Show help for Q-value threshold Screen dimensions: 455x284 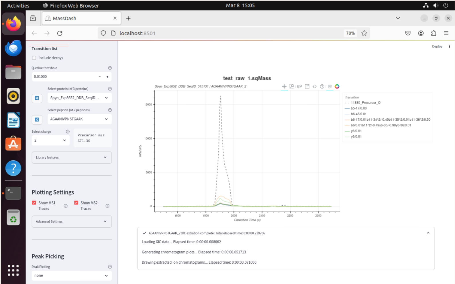pyautogui.click(x=110, y=68)
